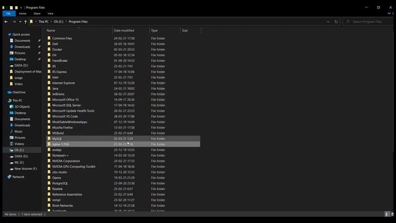Go up one folder level
This screenshot has width=396, height=223.
coord(25,22)
